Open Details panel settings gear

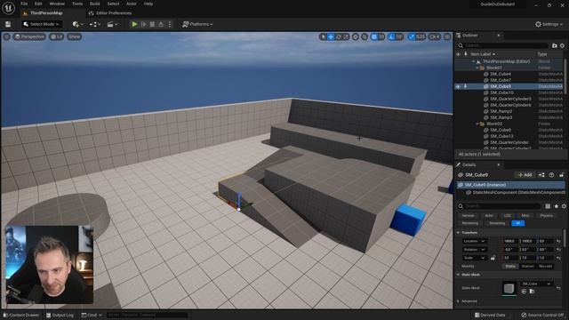(564, 206)
